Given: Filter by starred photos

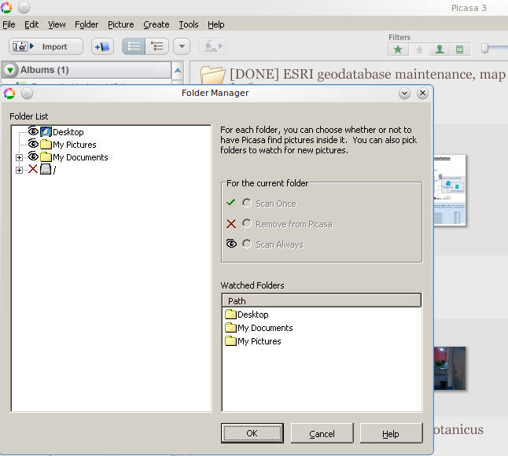Looking at the screenshot, I should click(398, 50).
